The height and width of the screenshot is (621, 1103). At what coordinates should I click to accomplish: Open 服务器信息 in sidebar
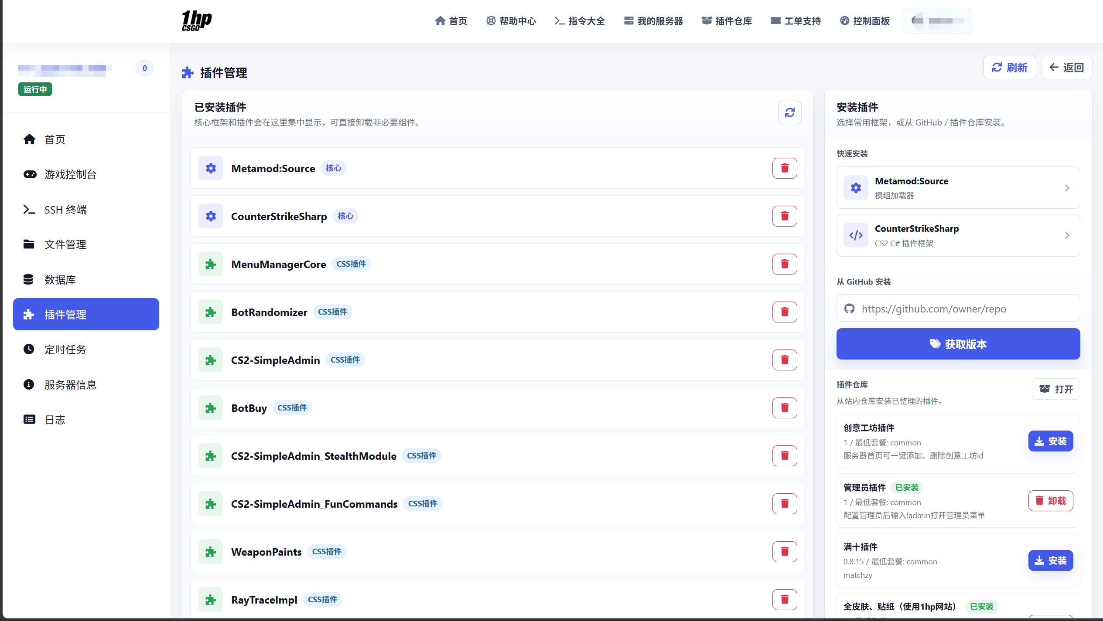click(86, 385)
